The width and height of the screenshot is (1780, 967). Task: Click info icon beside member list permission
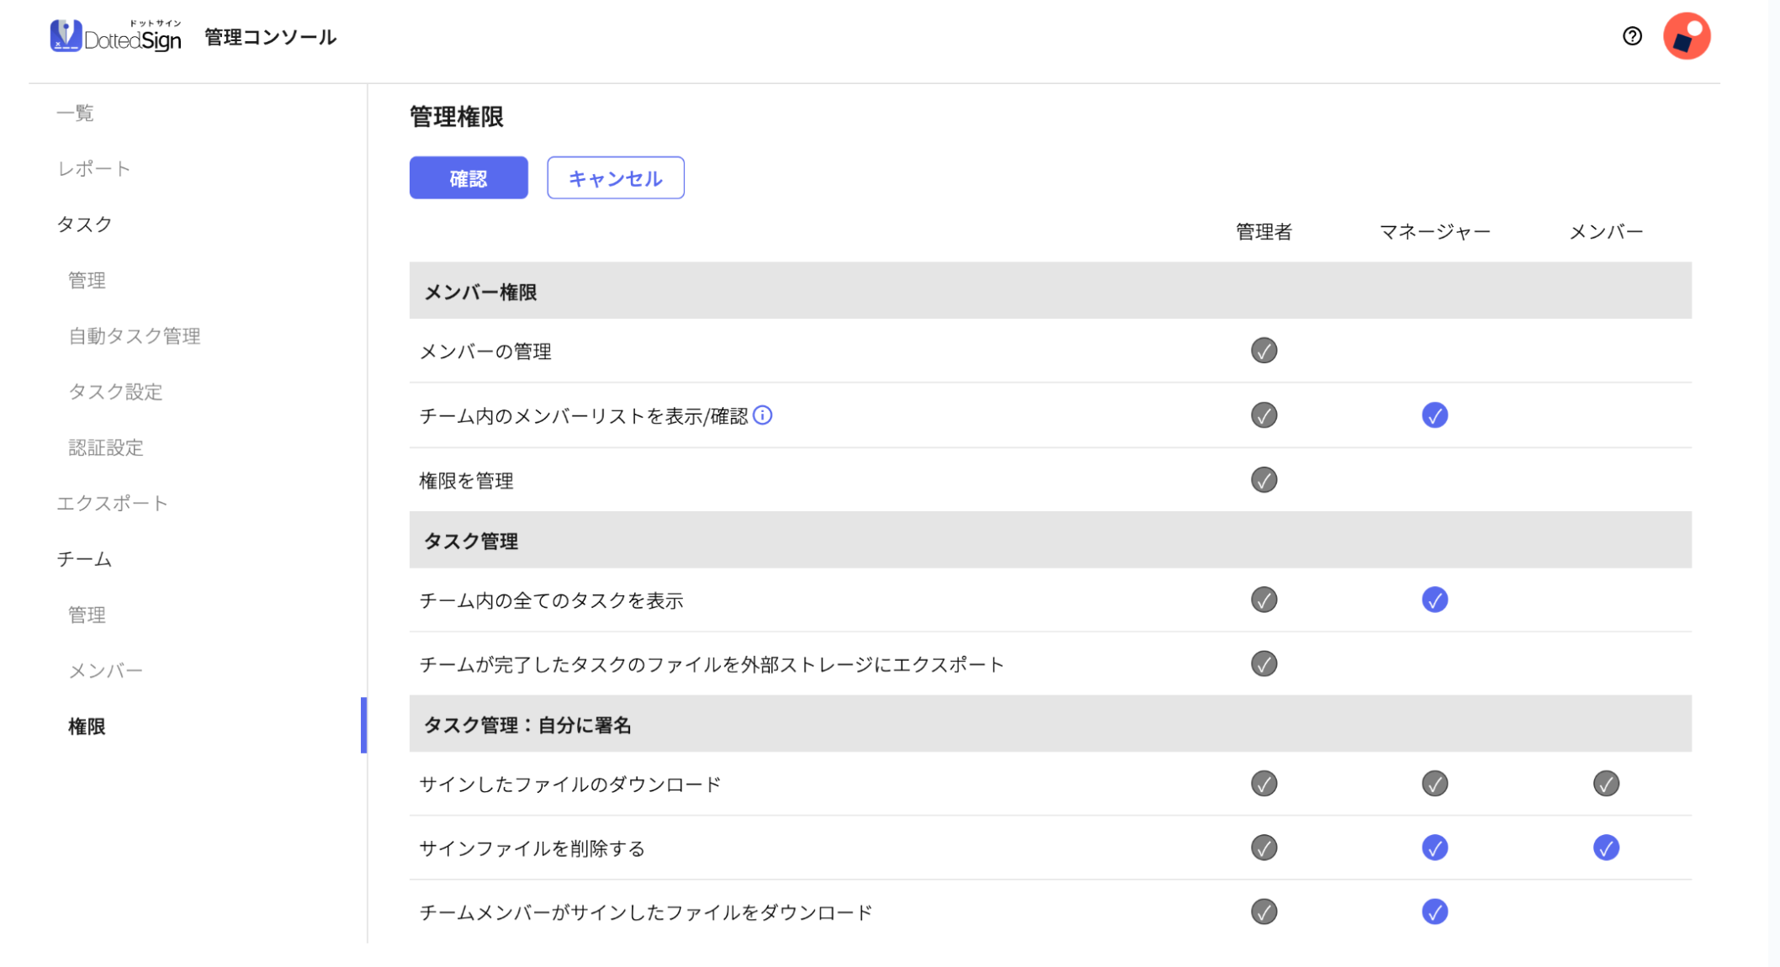click(x=762, y=415)
